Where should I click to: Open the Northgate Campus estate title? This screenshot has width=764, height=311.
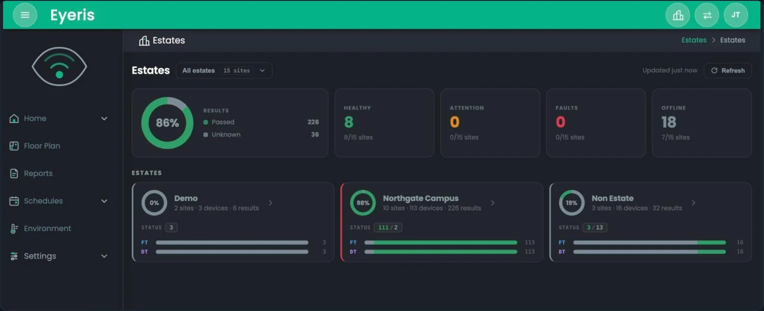[x=421, y=198]
